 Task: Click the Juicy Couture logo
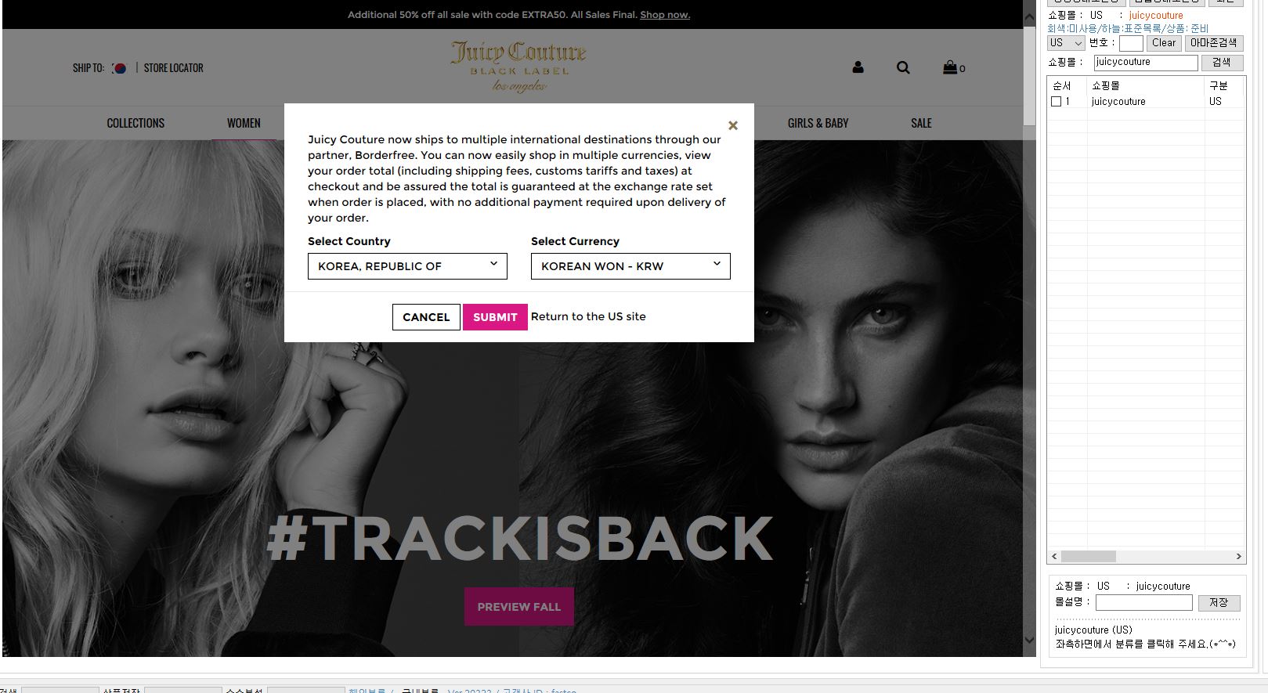(x=518, y=67)
